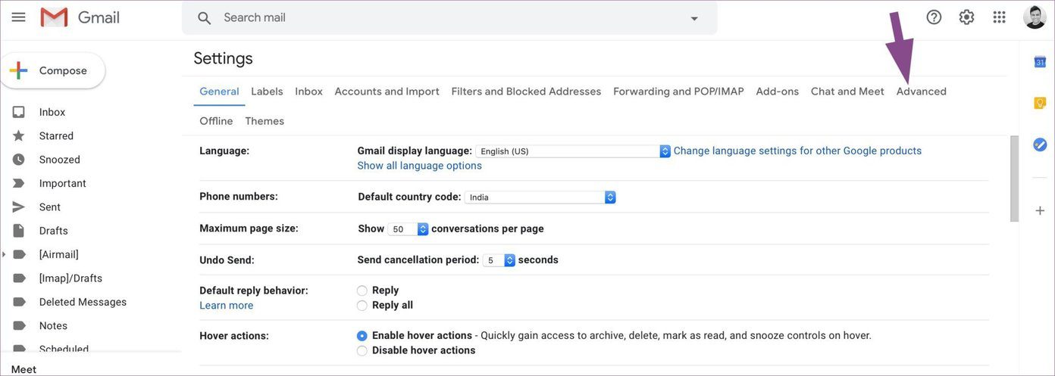Open Send cancellation period dropdown
The width and height of the screenshot is (1055, 376).
(499, 260)
